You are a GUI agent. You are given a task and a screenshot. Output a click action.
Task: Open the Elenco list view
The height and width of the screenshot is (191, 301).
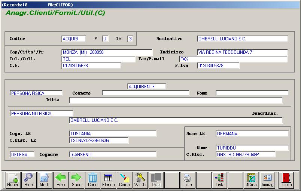(x=109, y=180)
